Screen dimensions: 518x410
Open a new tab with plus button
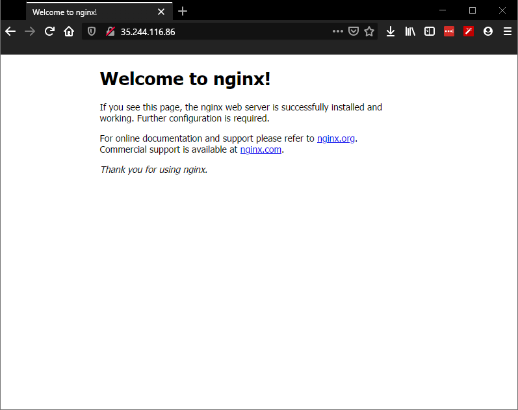pos(183,11)
